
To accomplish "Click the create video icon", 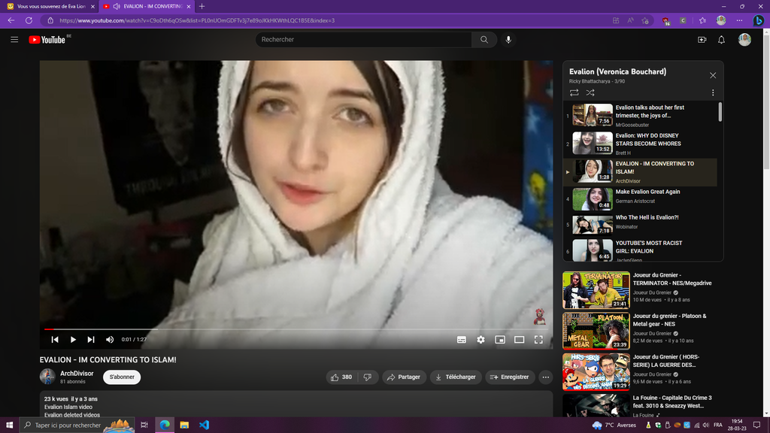I will click(702, 40).
